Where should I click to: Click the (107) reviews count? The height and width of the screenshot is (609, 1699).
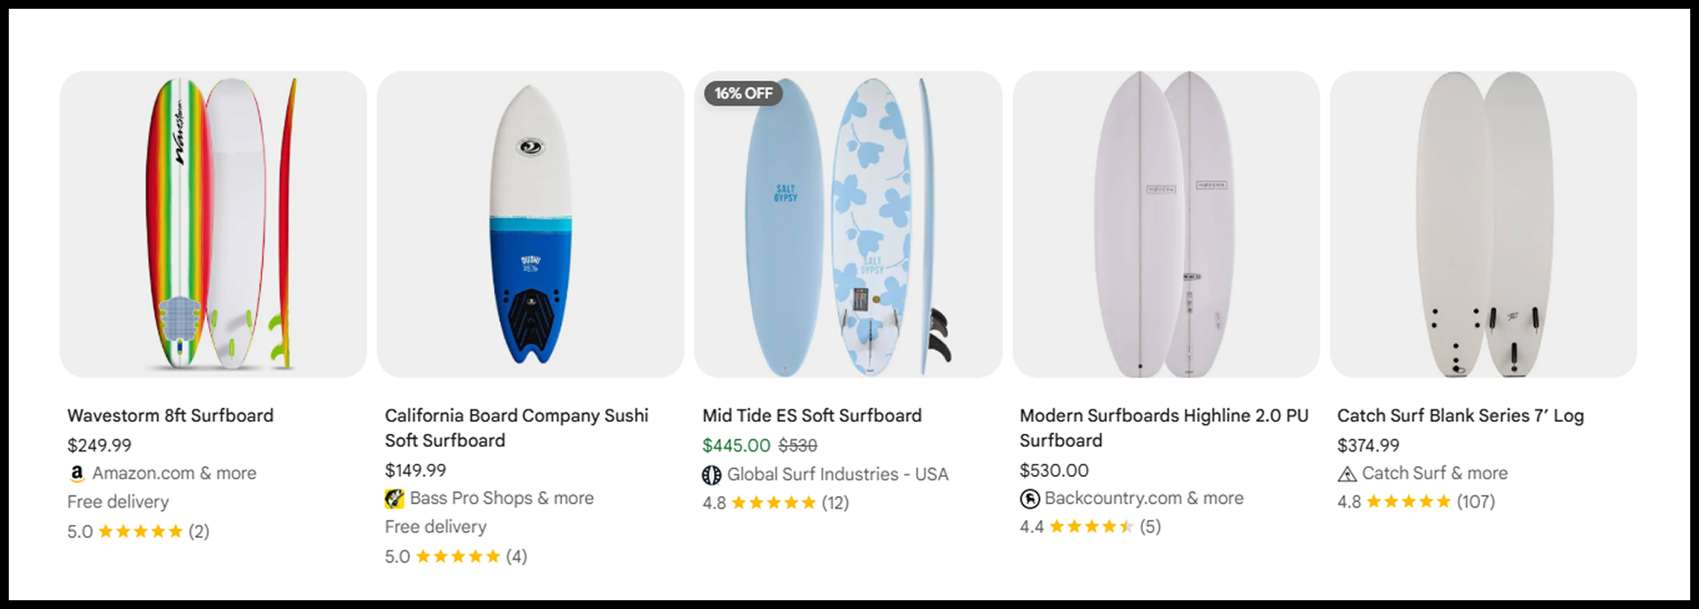point(1476,502)
